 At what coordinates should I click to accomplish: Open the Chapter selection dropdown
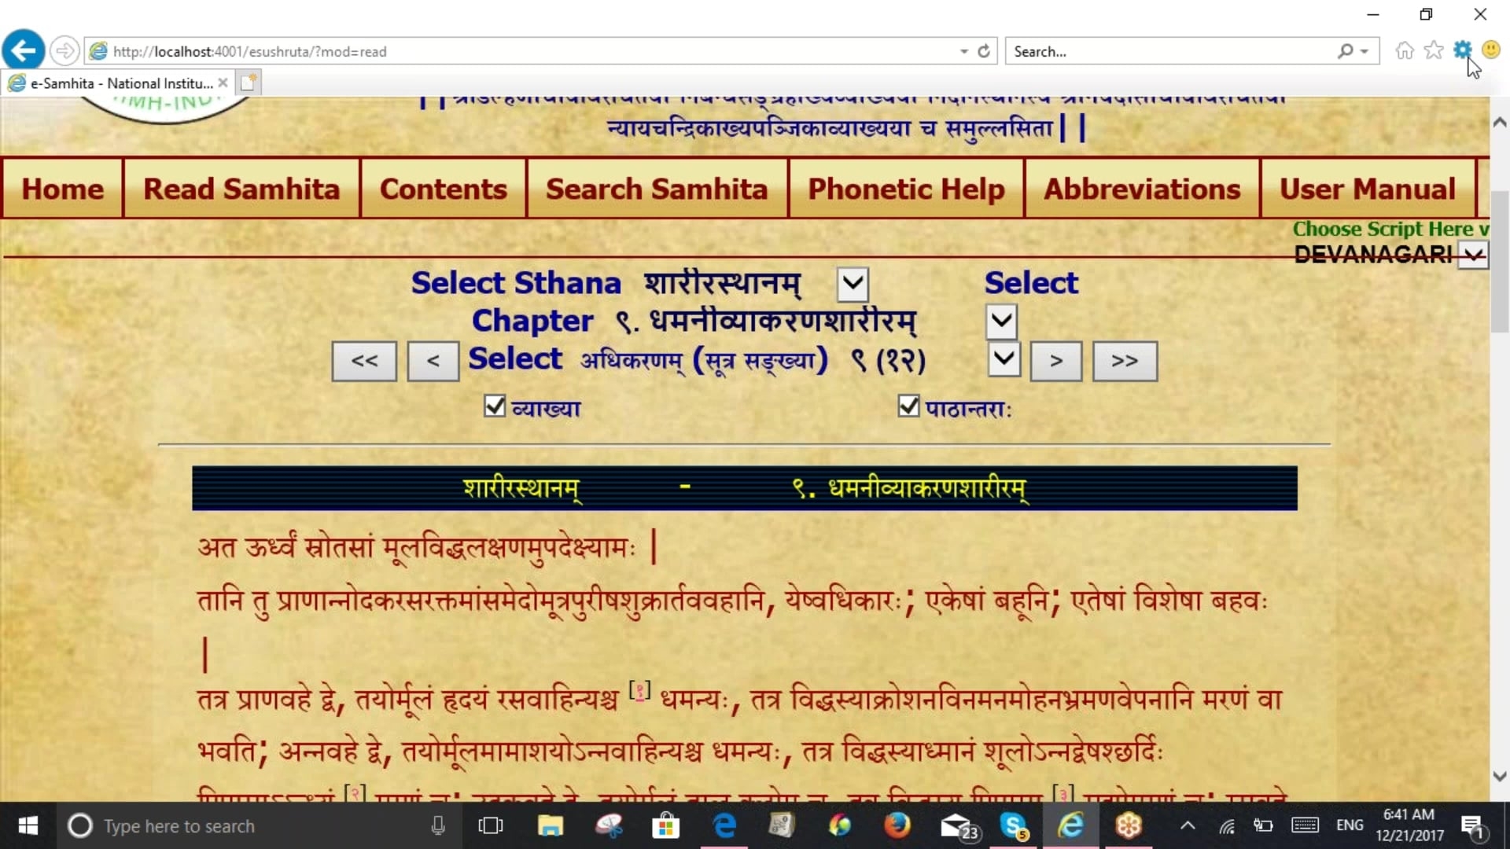point(1001,321)
